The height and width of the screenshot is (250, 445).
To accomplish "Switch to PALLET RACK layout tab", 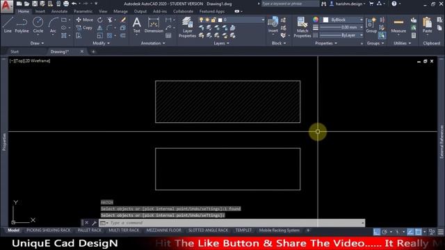I will point(90,231).
